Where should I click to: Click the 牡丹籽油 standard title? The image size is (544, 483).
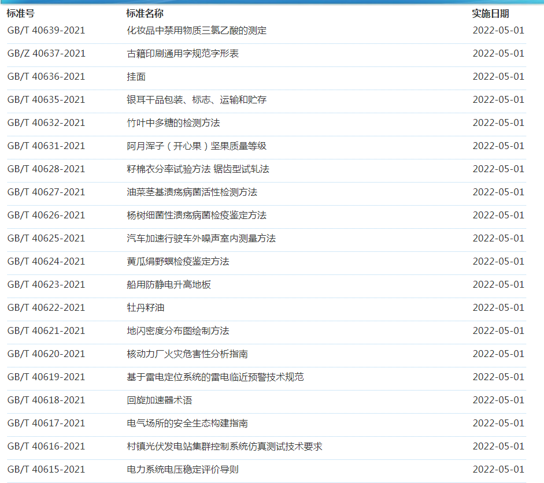point(145,308)
